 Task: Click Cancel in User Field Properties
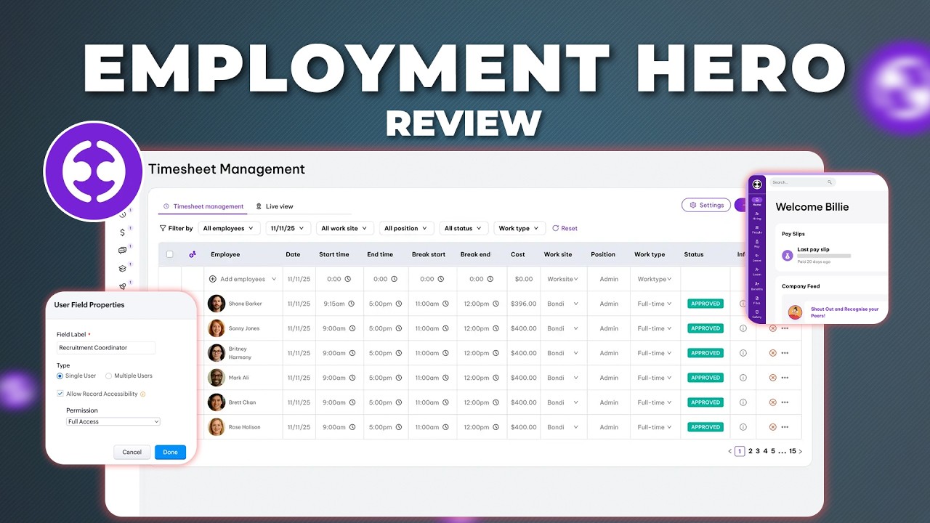(x=132, y=452)
